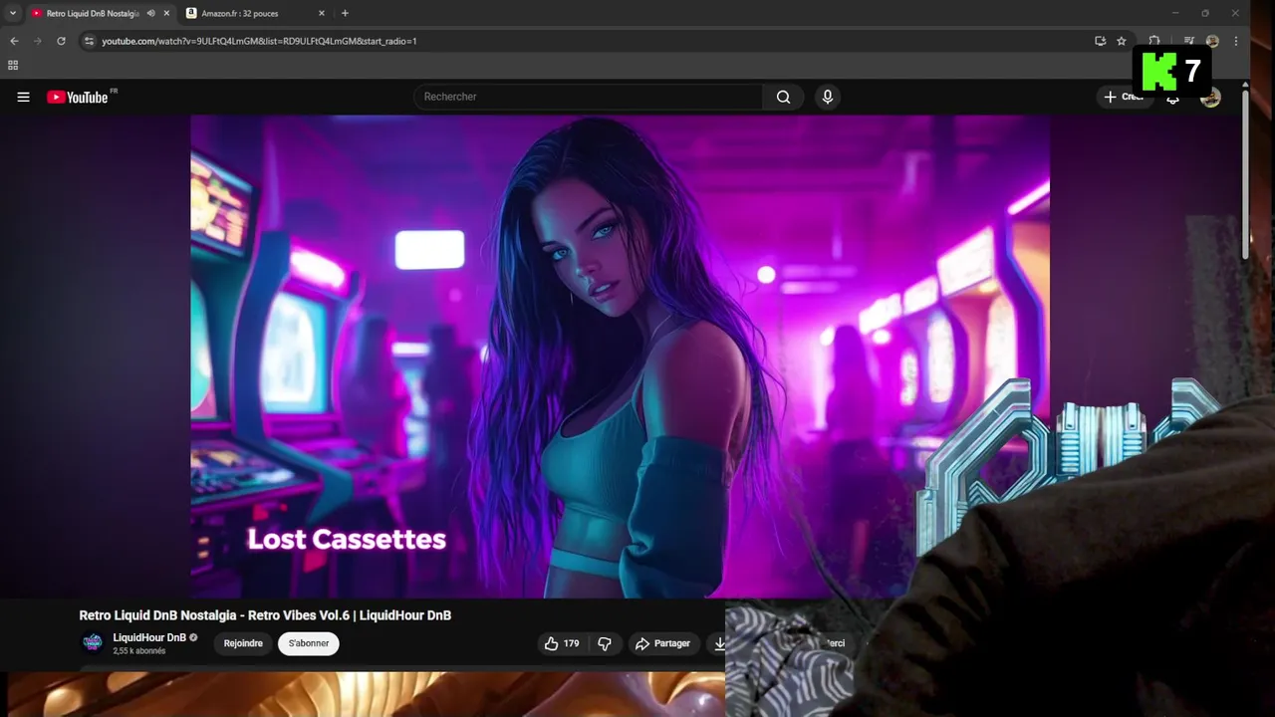
Task: Go forward with the browser forward arrow
Action: point(38,41)
